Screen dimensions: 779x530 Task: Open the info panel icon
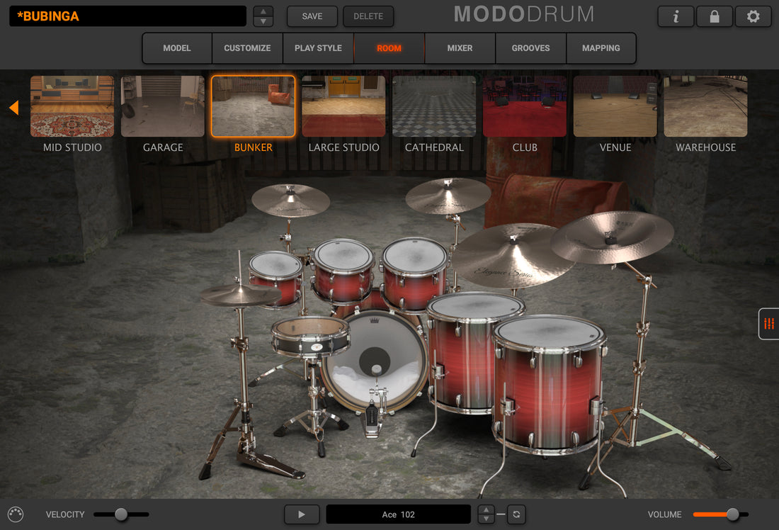[x=676, y=16]
